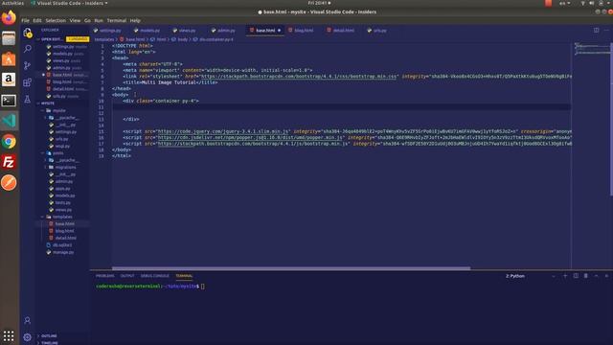Screen dimensions: 613x345
Task: Open the Extensions view
Action: pos(28,82)
